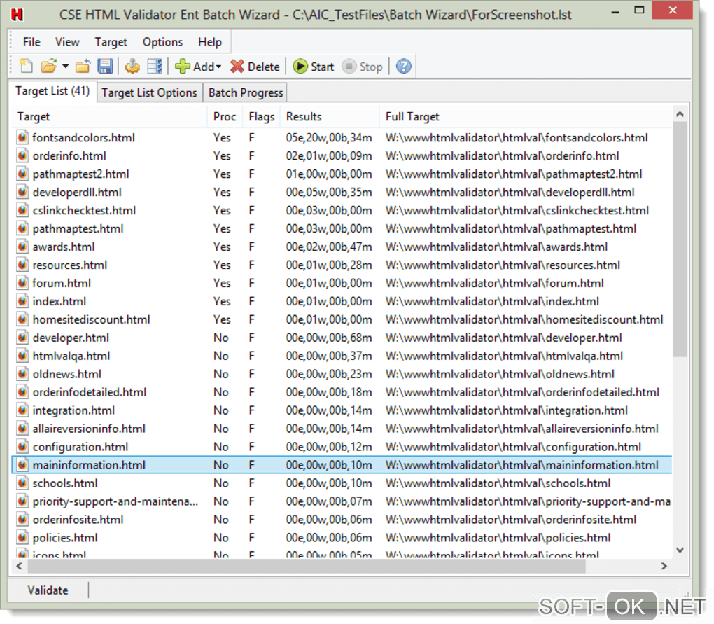Click results 00e,00w,00b,68m cell
Image resolution: width=714 pixels, height=624 pixels.
pos(329,338)
